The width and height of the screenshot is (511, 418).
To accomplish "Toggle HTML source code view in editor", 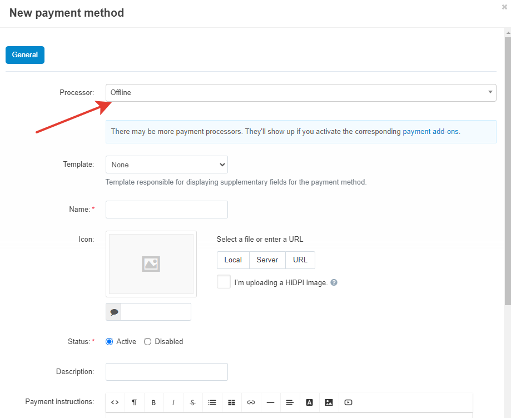I will (x=115, y=402).
